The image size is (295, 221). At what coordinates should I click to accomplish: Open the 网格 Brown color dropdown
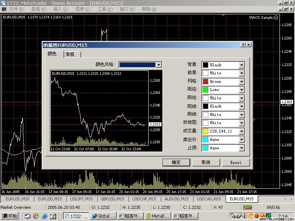[242, 81]
